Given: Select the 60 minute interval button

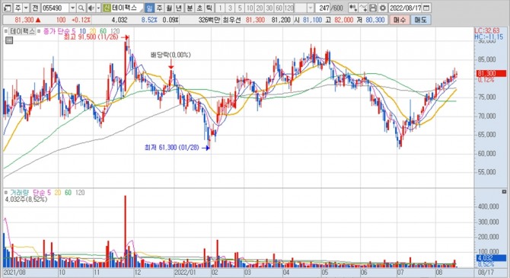Looking at the screenshot, I should coord(279,8).
